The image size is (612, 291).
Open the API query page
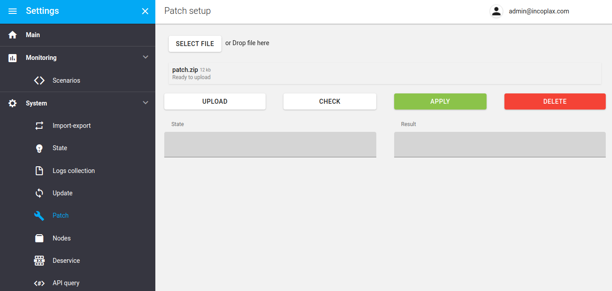pyautogui.click(x=78, y=283)
